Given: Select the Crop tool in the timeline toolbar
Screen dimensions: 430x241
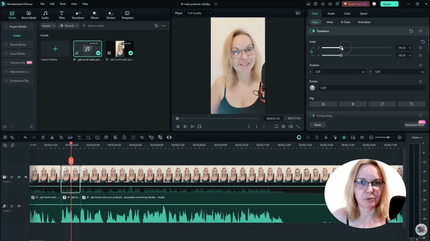Looking at the screenshot, I should tap(61, 137).
